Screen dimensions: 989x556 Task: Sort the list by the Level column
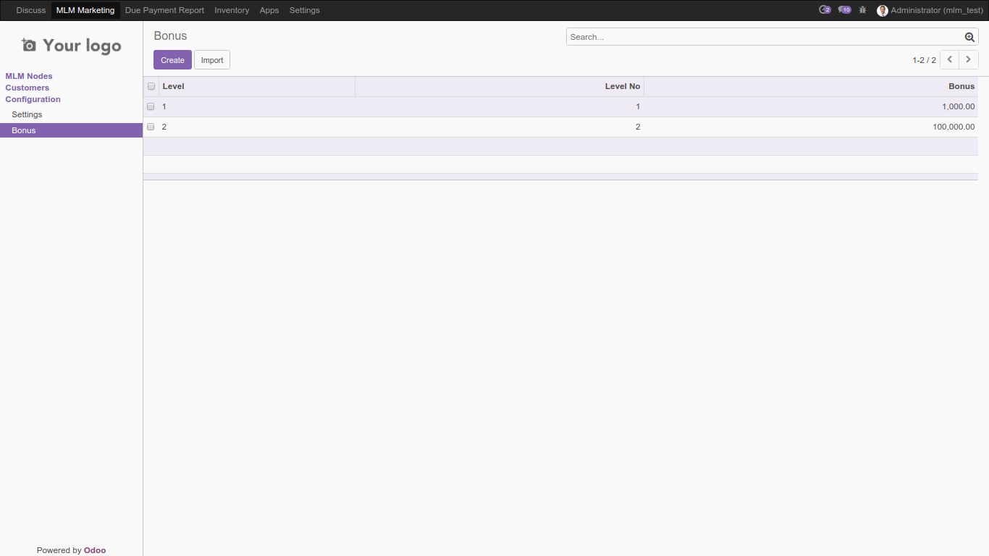click(173, 86)
